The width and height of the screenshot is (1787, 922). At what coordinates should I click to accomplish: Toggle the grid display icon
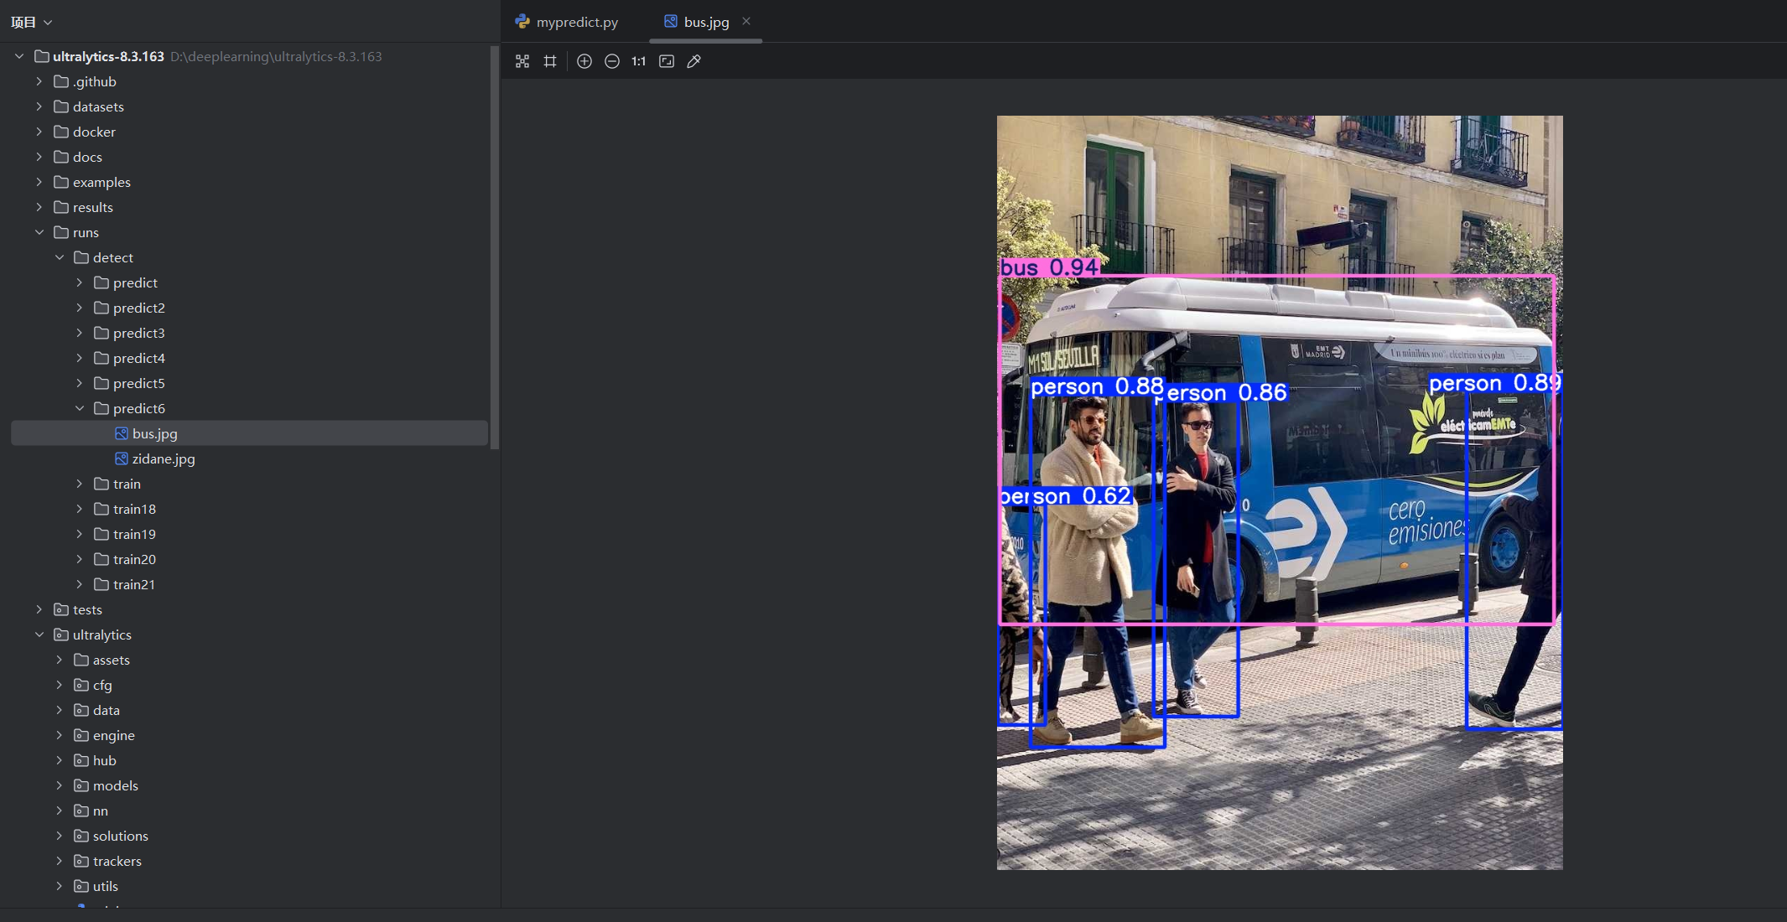pyautogui.click(x=550, y=61)
